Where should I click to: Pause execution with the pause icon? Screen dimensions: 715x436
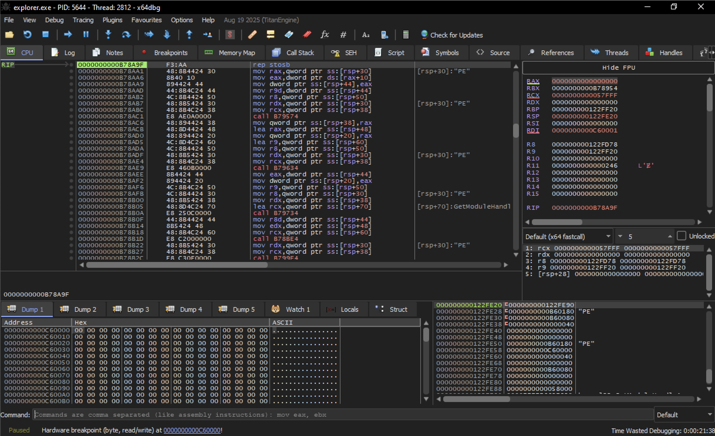[86, 35]
